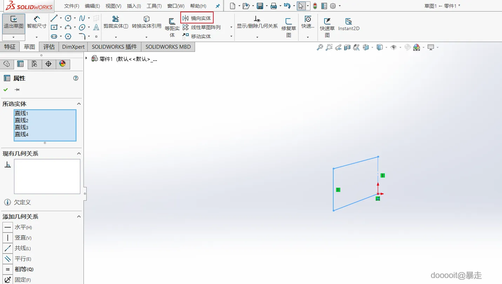Collapse the 所选实体 section
This screenshot has width=502, height=284.
click(x=79, y=104)
